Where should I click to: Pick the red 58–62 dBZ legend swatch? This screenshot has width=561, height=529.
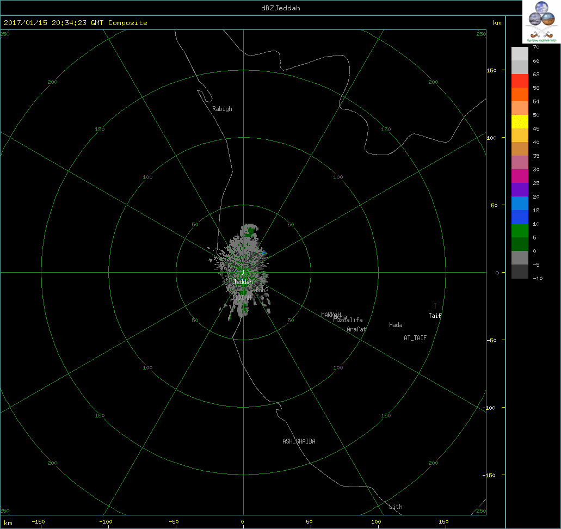click(x=520, y=81)
